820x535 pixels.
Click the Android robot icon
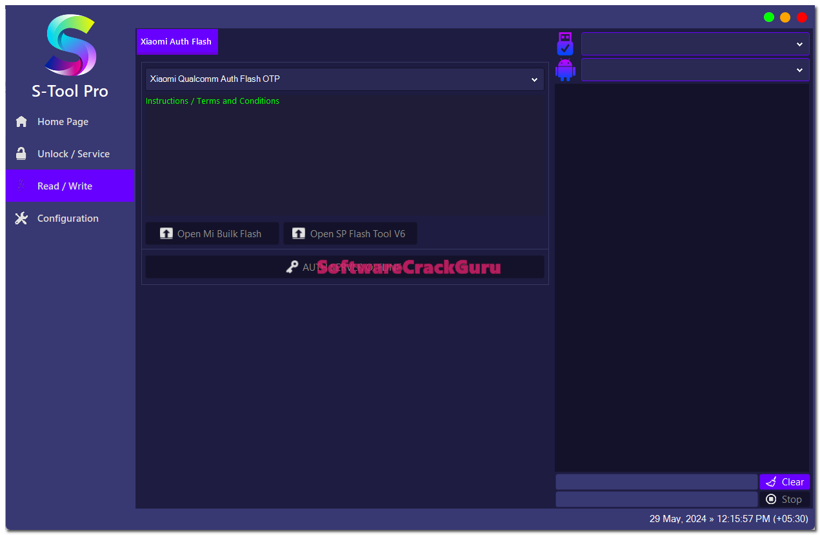(565, 70)
